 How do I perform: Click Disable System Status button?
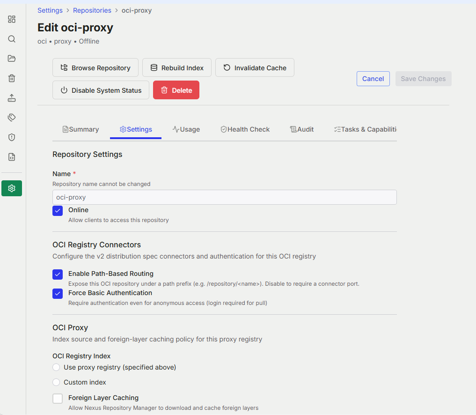[x=101, y=90]
